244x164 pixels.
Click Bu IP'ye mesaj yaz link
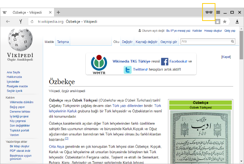[x=178, y=31]
